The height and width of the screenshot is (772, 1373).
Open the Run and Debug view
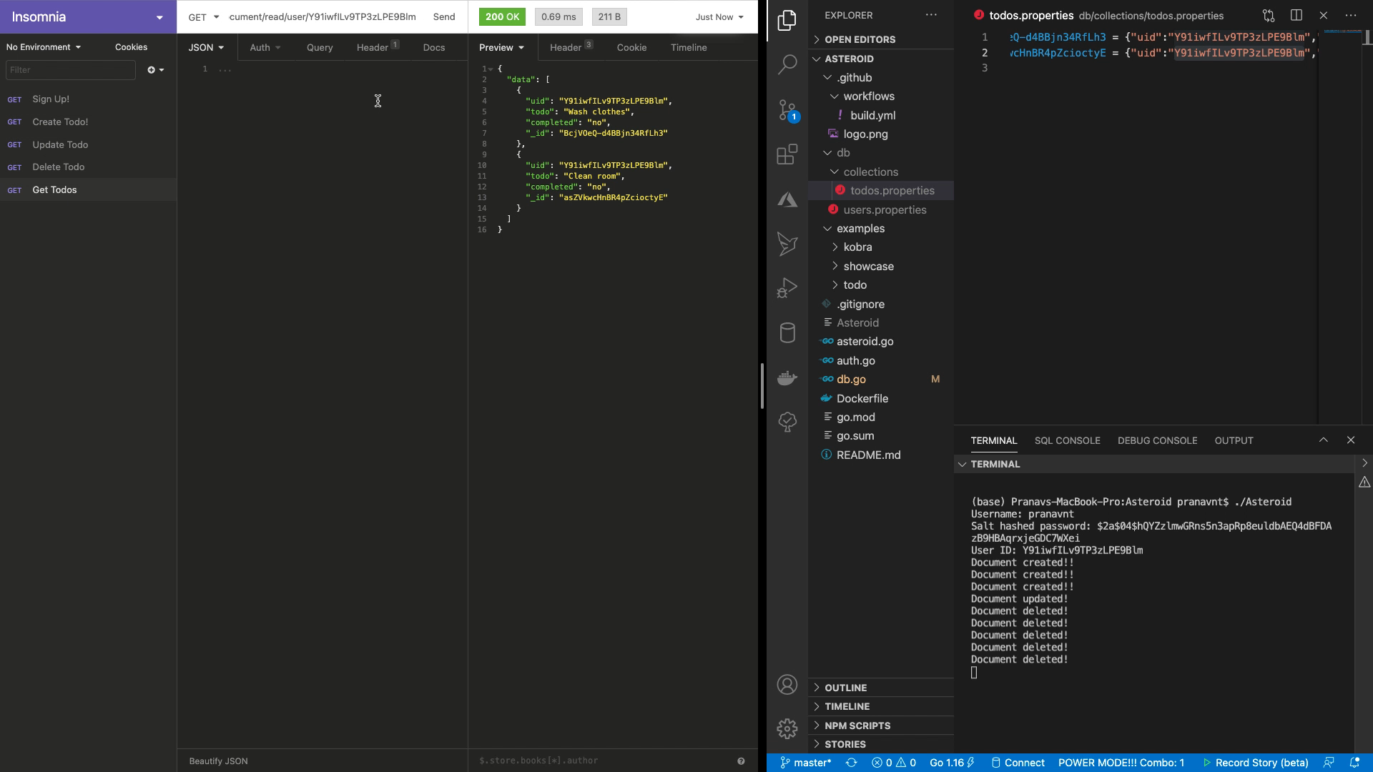pyautogui.click(x=787, y=288)
